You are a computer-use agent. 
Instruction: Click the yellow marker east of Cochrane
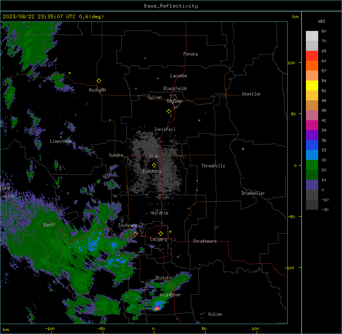[x=135, y=234]
